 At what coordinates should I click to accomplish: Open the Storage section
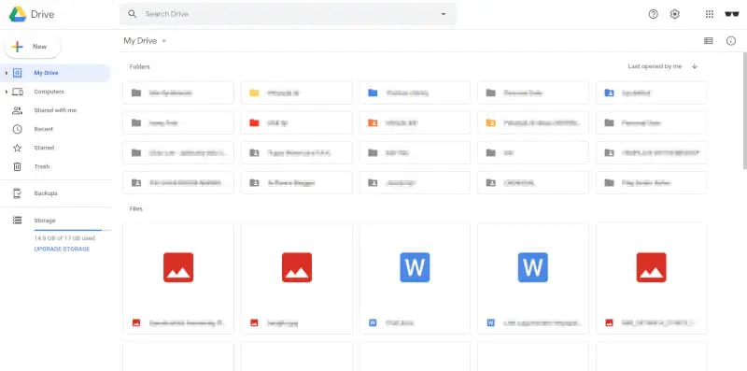[x=44, y=221]
